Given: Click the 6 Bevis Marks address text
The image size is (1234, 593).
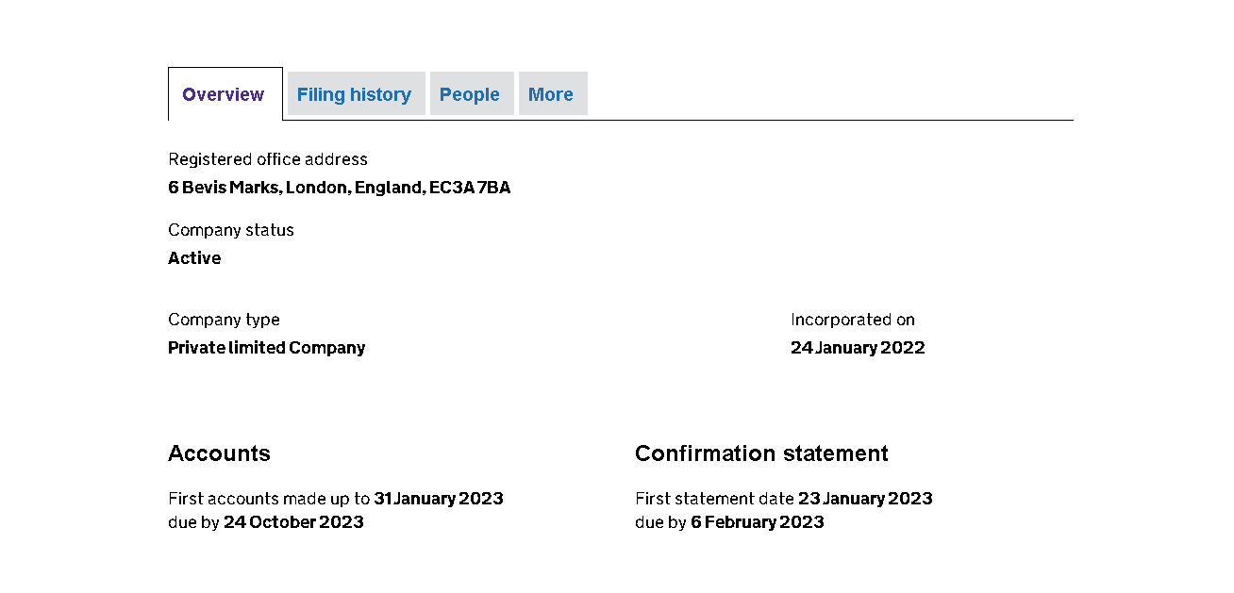Looking at the screenshot, I should [340, 188].
